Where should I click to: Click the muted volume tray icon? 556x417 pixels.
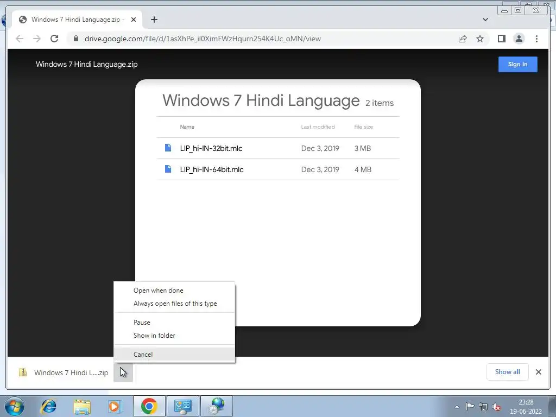pyautogui.click(x=496, y=407)
